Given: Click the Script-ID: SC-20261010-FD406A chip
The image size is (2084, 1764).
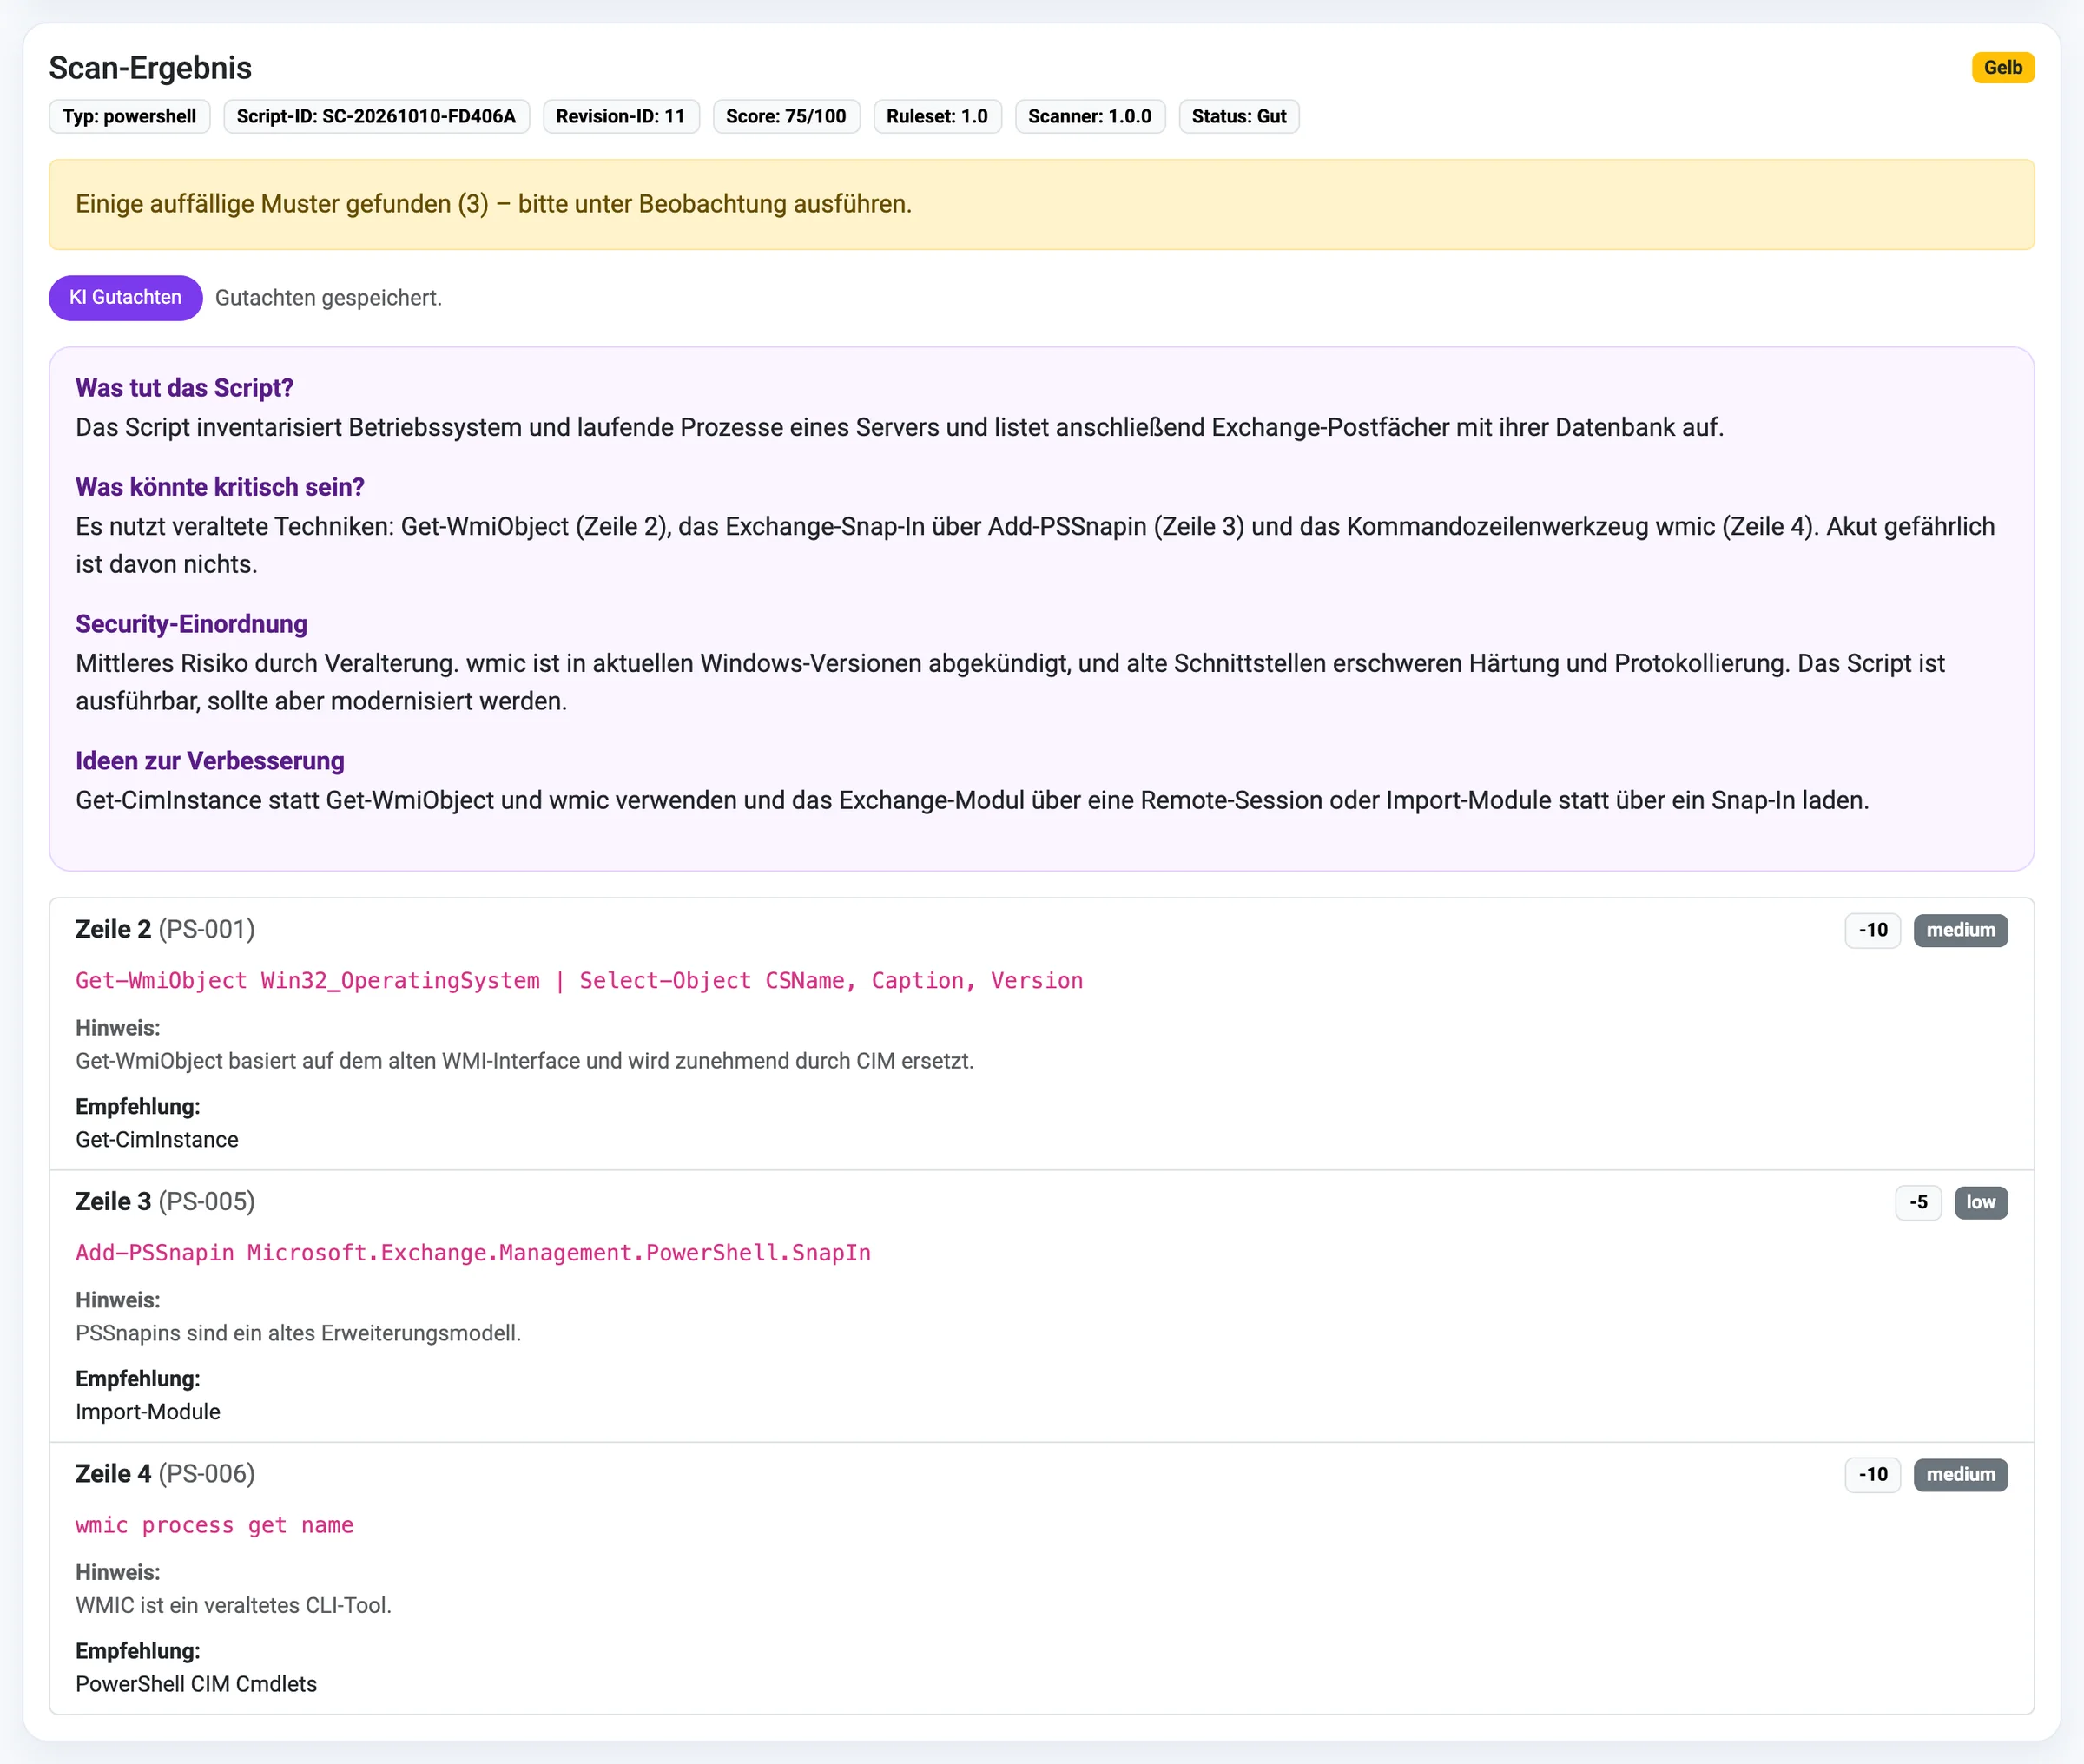Looking at the screenshot, I should pyautogui.click(x=376, y=117).
